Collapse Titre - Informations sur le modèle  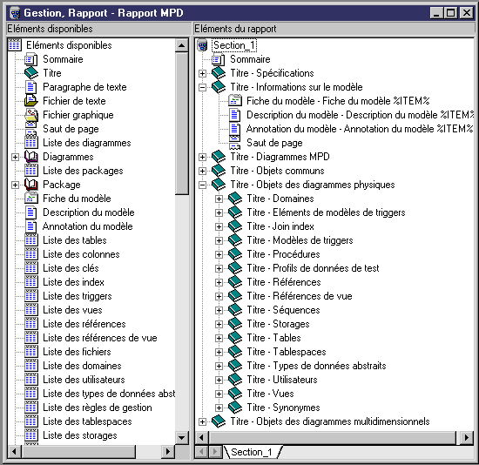202,87
